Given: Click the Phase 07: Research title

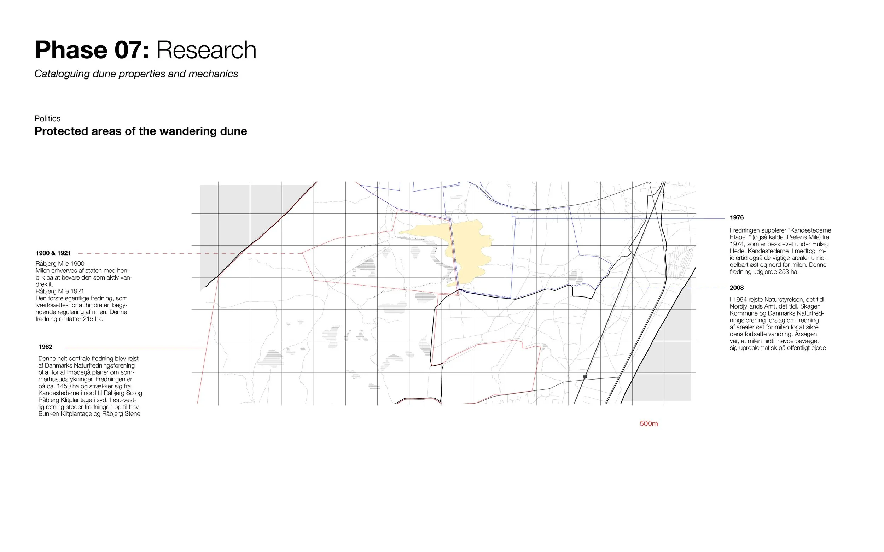Looking at the screenshot, I should [x=145, y=50].
